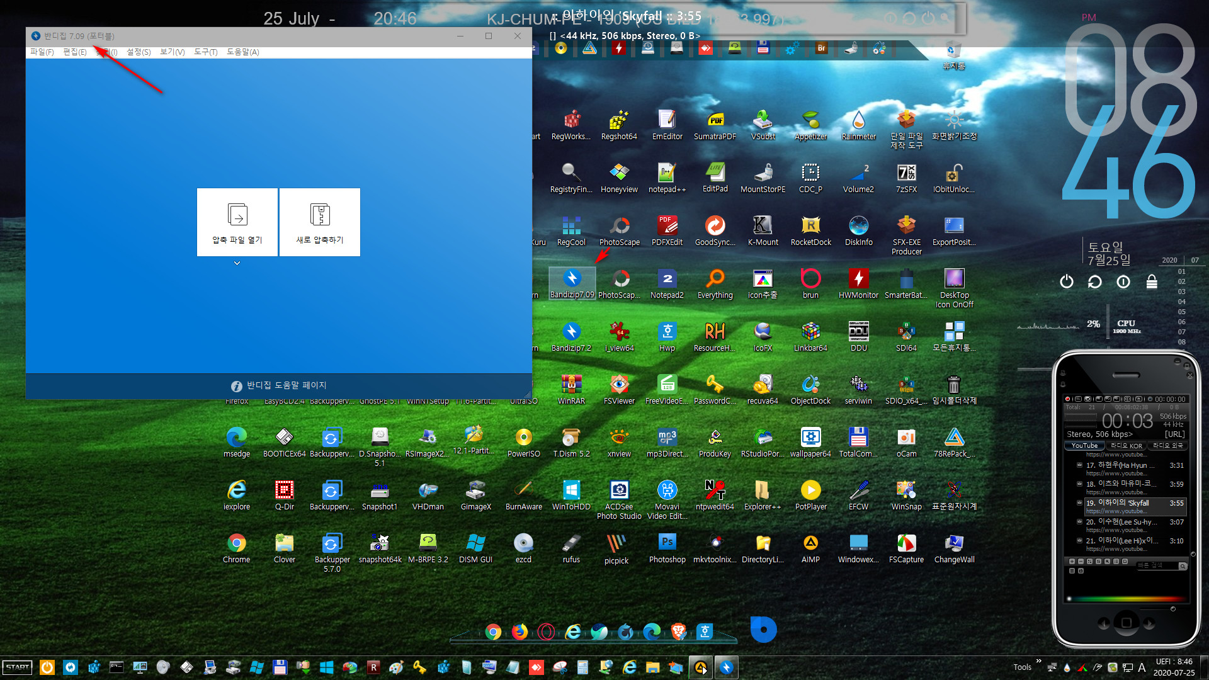1209x680 pixels.
Task: Switch to the YouTube tab in the player
Action: pyautogui.click(x=1084, y=446)
